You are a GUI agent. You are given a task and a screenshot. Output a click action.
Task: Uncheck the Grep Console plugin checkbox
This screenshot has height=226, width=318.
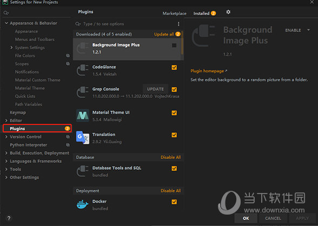click(174, 89)
